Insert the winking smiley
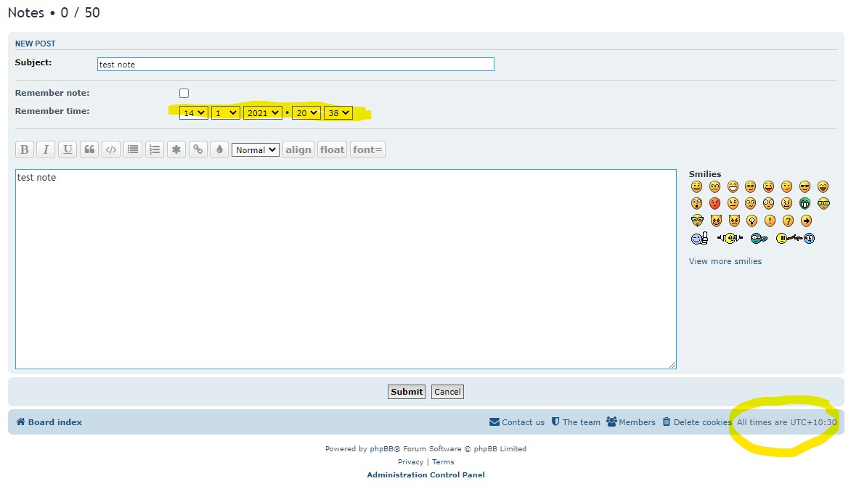 (786, 186)
